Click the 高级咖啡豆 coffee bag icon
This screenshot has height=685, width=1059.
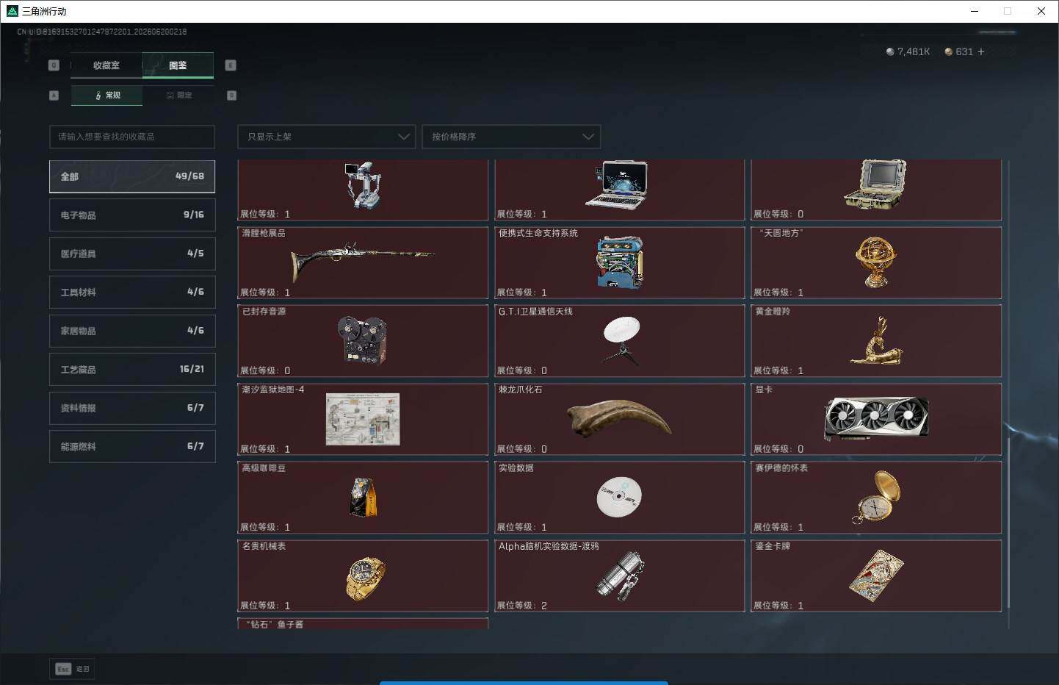364,498
